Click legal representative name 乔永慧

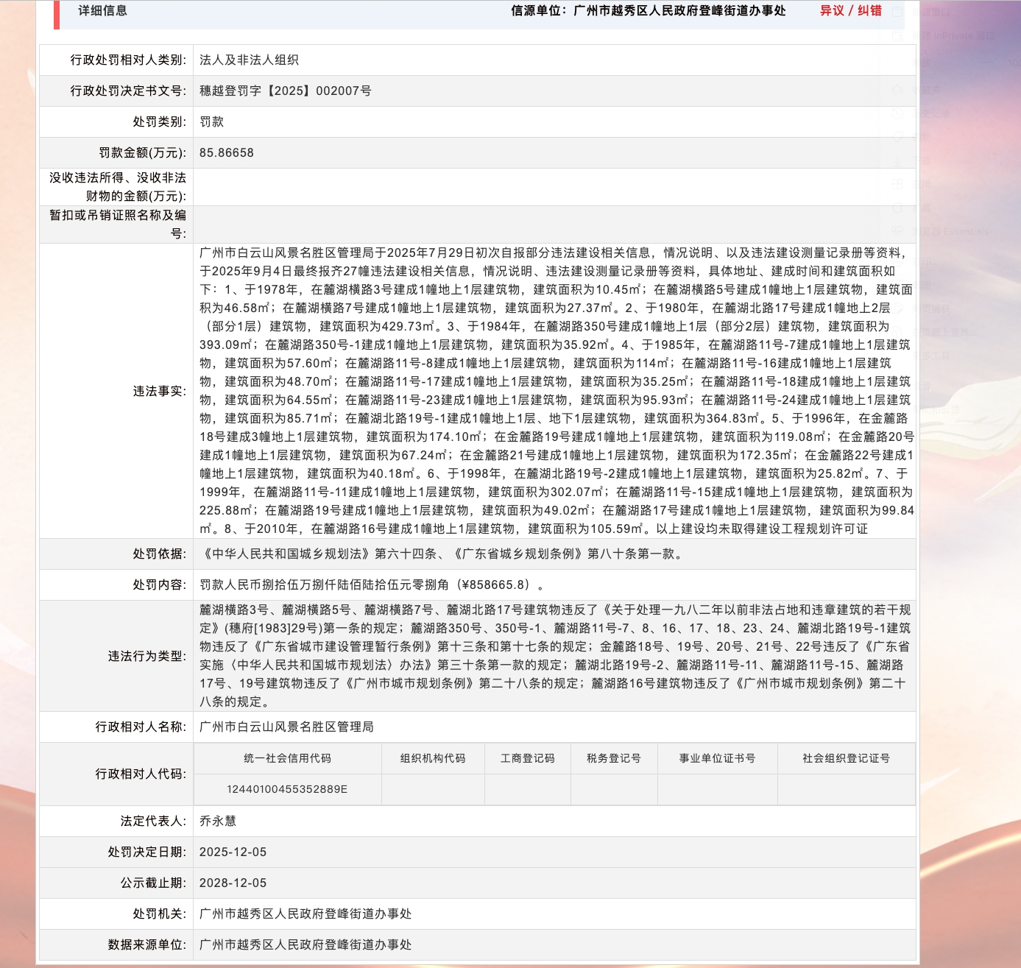click(x=218, y=822)
